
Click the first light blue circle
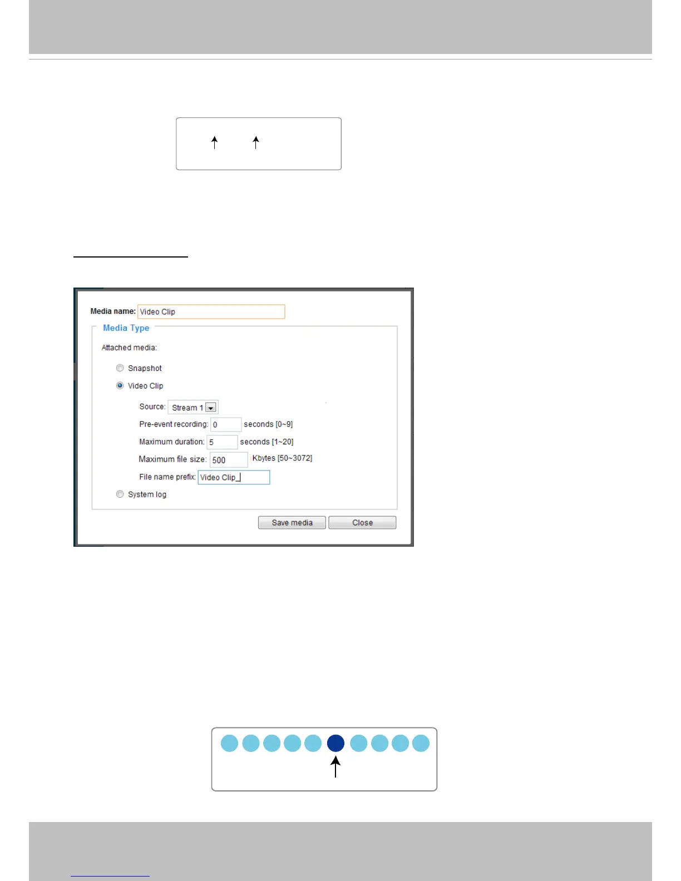point(229,743)
